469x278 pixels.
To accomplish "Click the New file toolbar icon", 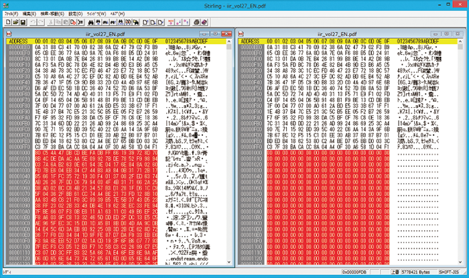I will click(5, 22).
